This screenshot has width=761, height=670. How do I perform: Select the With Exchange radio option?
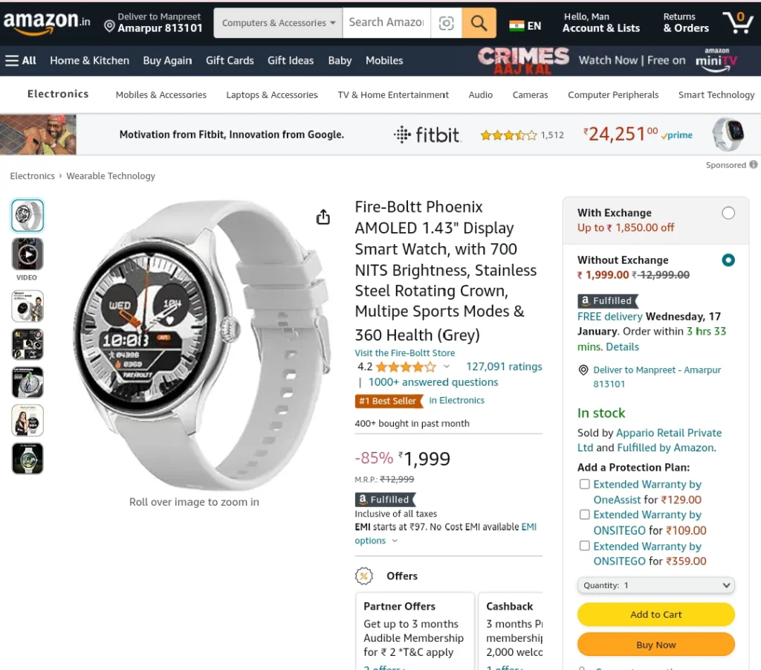click(x=728, y=213)
